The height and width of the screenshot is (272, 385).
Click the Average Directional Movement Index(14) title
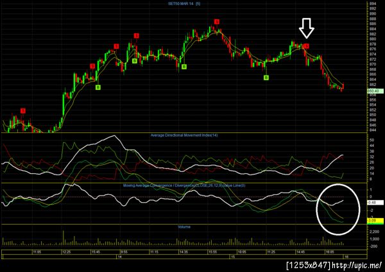pyautogui.click(x=184, y=135)
